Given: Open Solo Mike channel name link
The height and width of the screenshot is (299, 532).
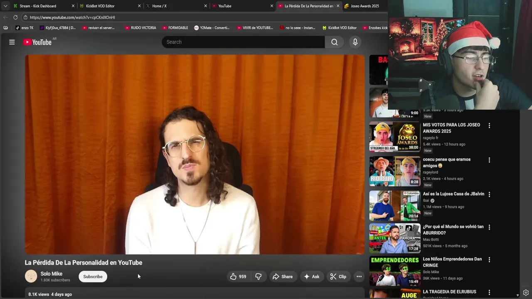Looking at the screenshot, I should tap(52, 274).
